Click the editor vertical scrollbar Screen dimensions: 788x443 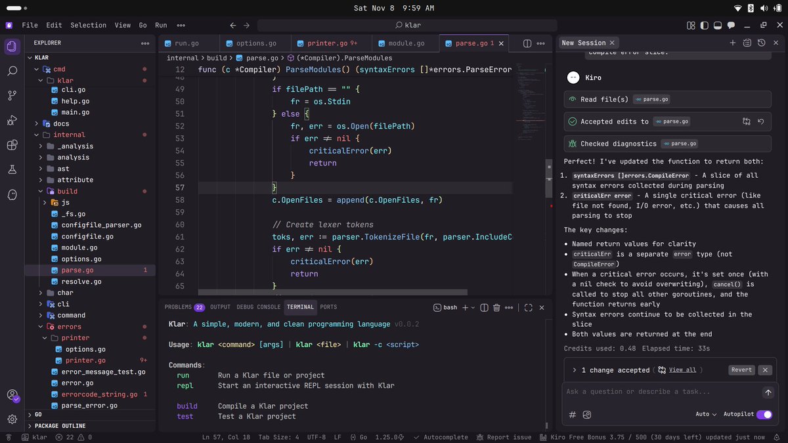(549, 179)
